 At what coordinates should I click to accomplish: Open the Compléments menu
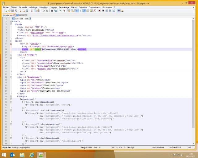[94, 7]
